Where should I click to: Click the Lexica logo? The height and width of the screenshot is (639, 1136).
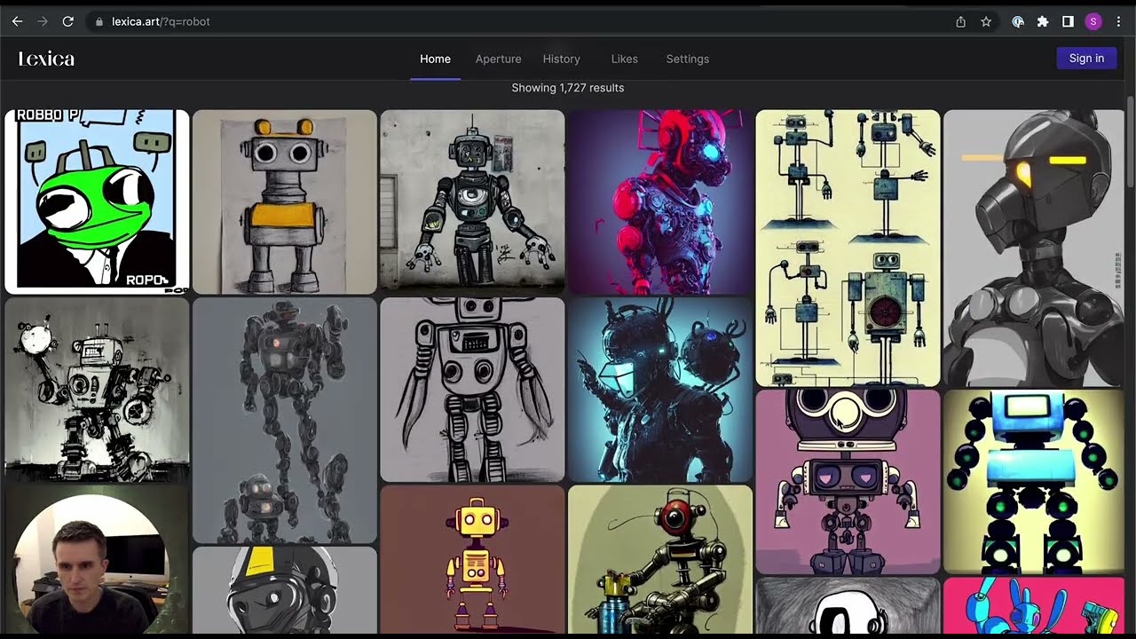coord(46,59)
